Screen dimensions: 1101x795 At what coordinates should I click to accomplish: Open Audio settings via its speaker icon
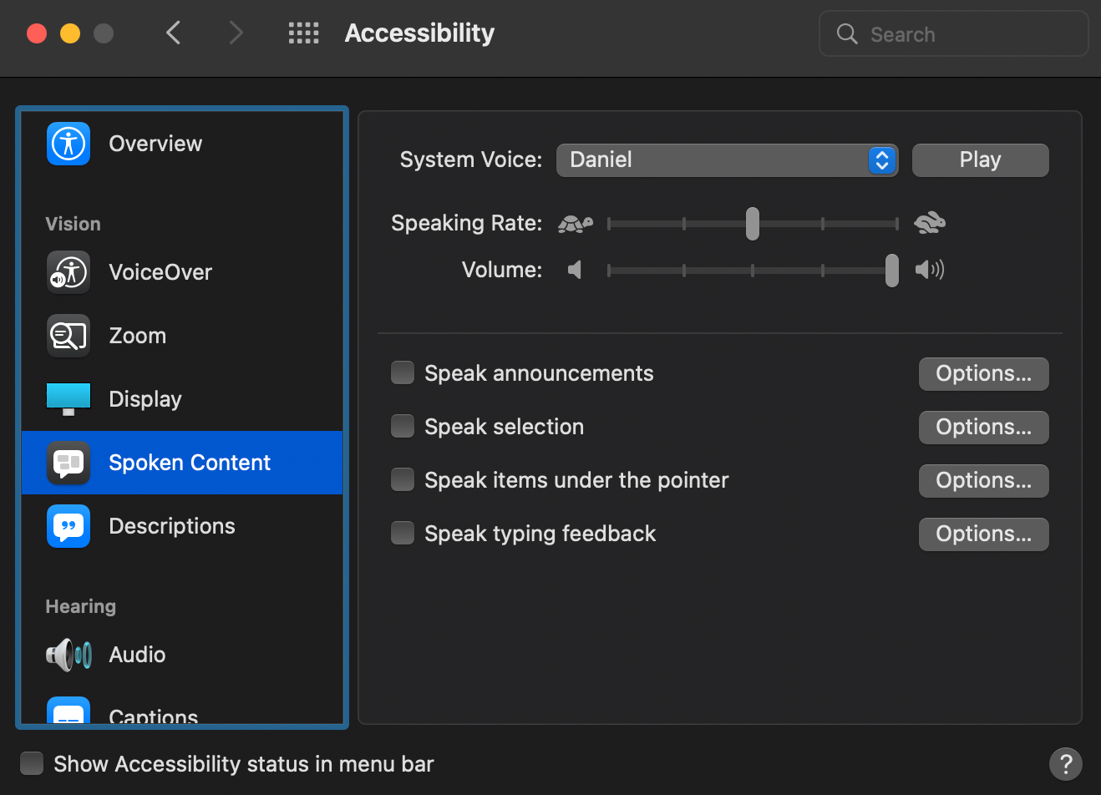[68, 654]
